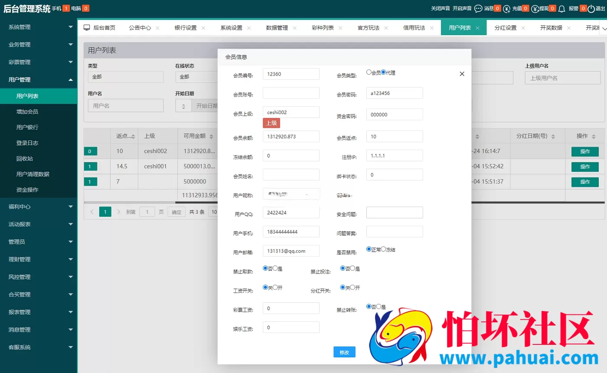Click 关闭声音 in the top bar
The height and width of the screenshot is (373, 607).
(441, 8)
